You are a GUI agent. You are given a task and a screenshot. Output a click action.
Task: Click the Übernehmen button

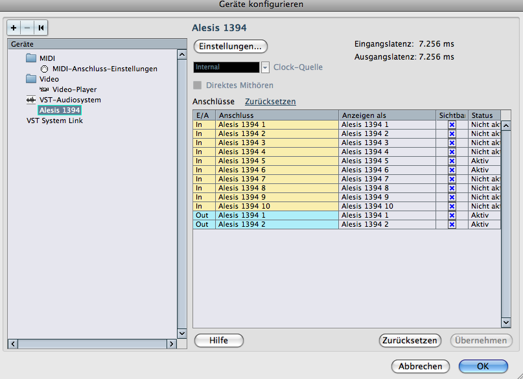coord(481,340)
